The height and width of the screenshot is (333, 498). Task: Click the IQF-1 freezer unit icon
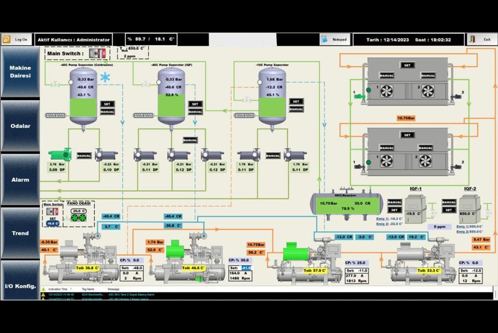(x=415, y=209)
